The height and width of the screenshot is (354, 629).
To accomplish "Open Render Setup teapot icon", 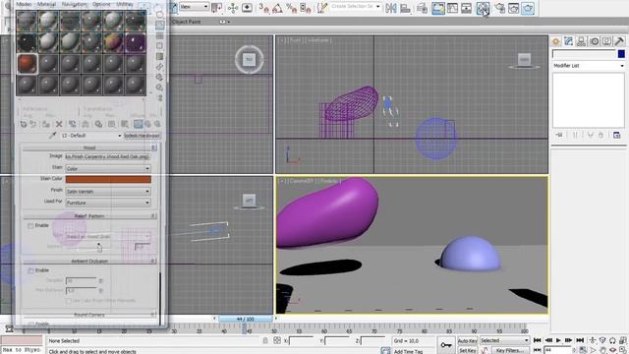I will pyautogui.click(x=500, y=8).
